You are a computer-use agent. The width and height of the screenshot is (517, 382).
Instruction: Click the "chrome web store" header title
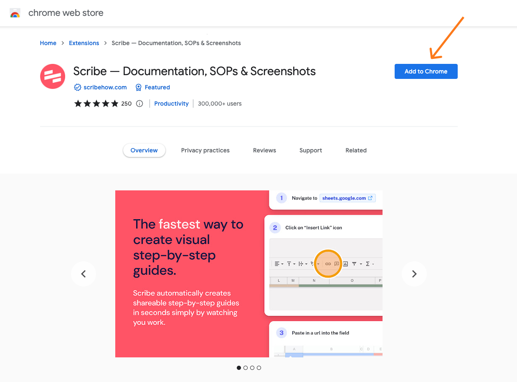tap(66, 13)
